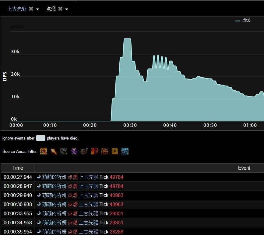Toggle the 点燃 series in chart legend
Viewport: 264px width, 235px height.
242,20
